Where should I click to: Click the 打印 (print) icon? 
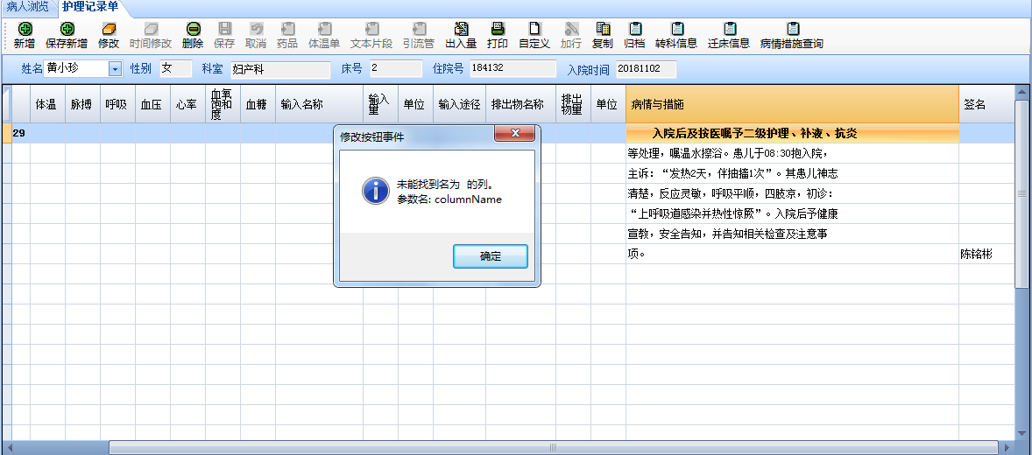click(498, 29)
